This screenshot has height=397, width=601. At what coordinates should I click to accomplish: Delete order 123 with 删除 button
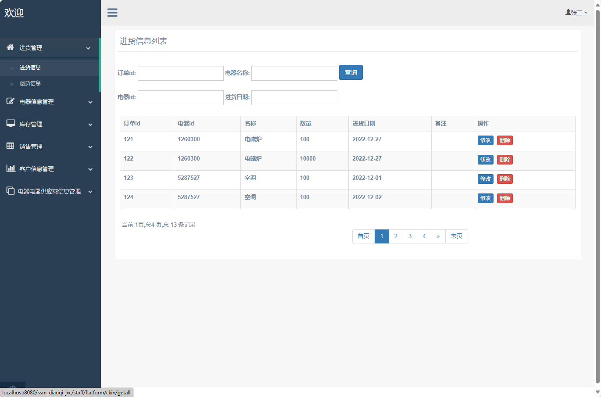504,179
